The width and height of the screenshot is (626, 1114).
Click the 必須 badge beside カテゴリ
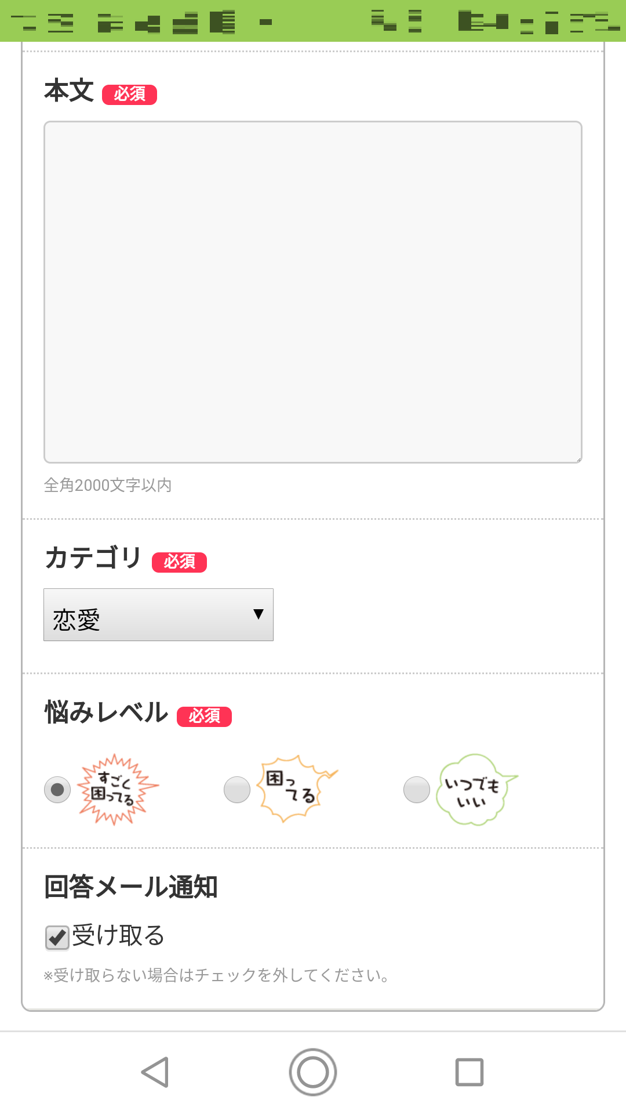click(179, 562)
